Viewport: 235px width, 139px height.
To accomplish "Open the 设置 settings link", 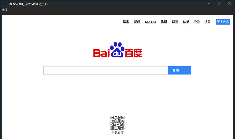I will pyautogui.click(x=207, y=22).
